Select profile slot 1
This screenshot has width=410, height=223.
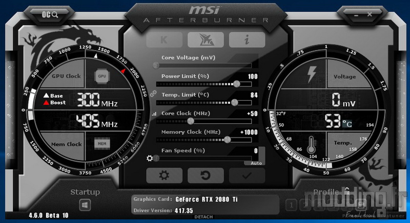point(291,206)
